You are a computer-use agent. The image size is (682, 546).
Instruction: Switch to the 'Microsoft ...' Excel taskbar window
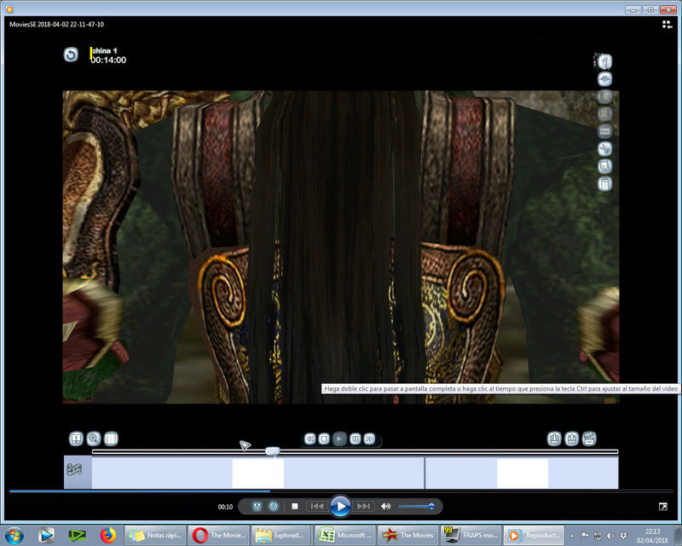coord(345,535)
